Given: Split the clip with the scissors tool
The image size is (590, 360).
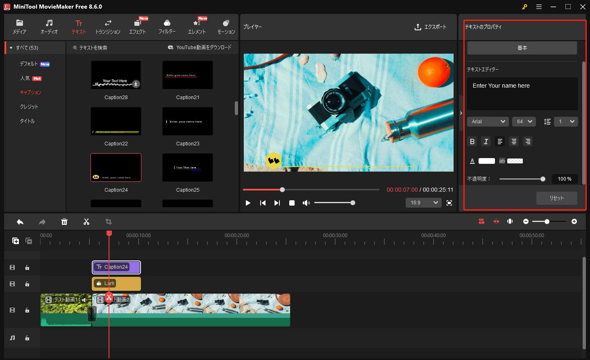Looking at the screenshot, I should (86, 221).
